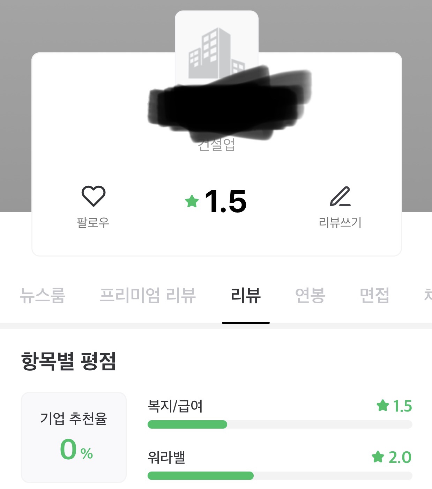Open the 뉴스룸 tab
Image resolution: width=432 pixels, height=489 pixels.
[x=43, y=295]
